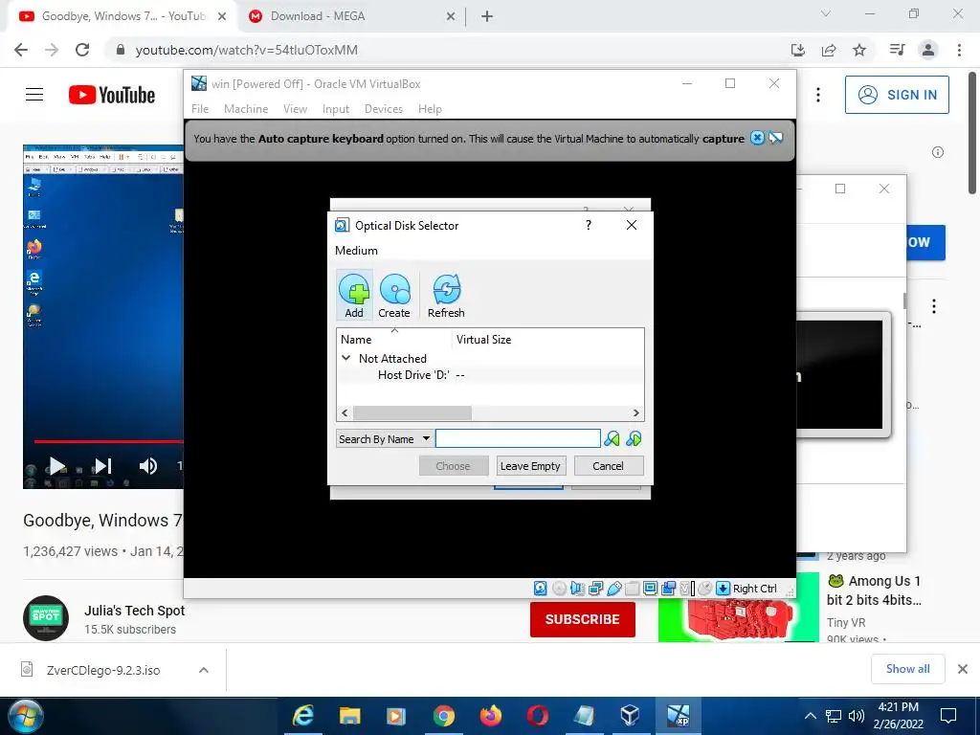Open Opera browser from taskbar
980x735 pixels.
pyautogui.click(x=538, y=715)
